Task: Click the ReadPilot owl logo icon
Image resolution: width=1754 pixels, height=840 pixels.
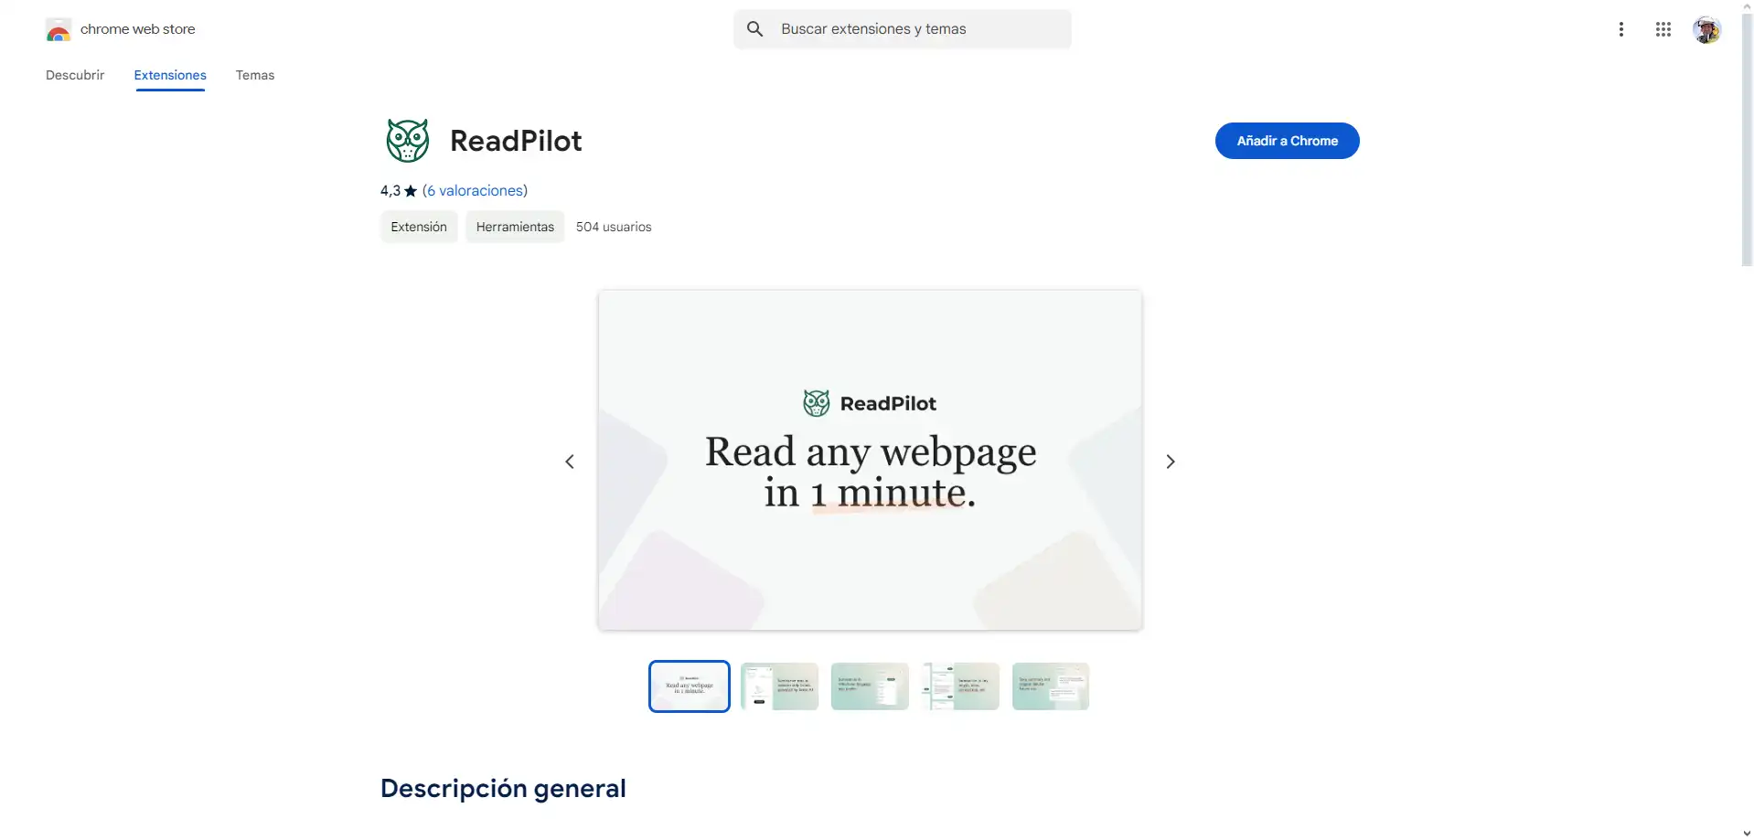Action: (407, 141)
